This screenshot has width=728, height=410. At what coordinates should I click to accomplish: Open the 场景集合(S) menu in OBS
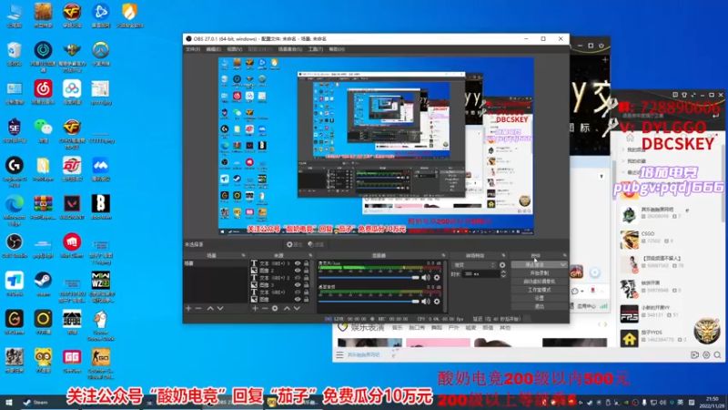pos(289,49)
